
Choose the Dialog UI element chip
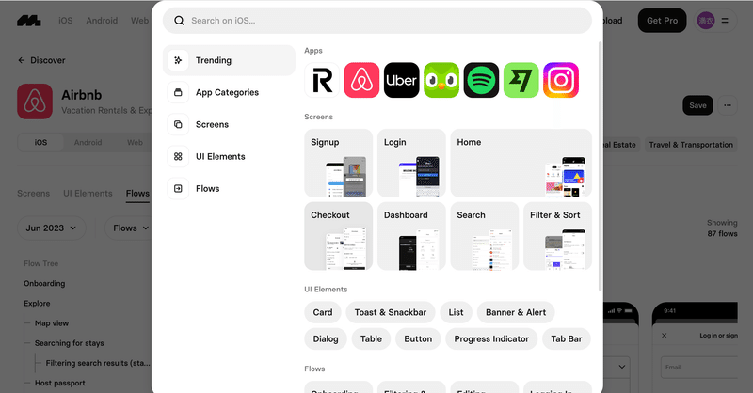coord(326,339)
